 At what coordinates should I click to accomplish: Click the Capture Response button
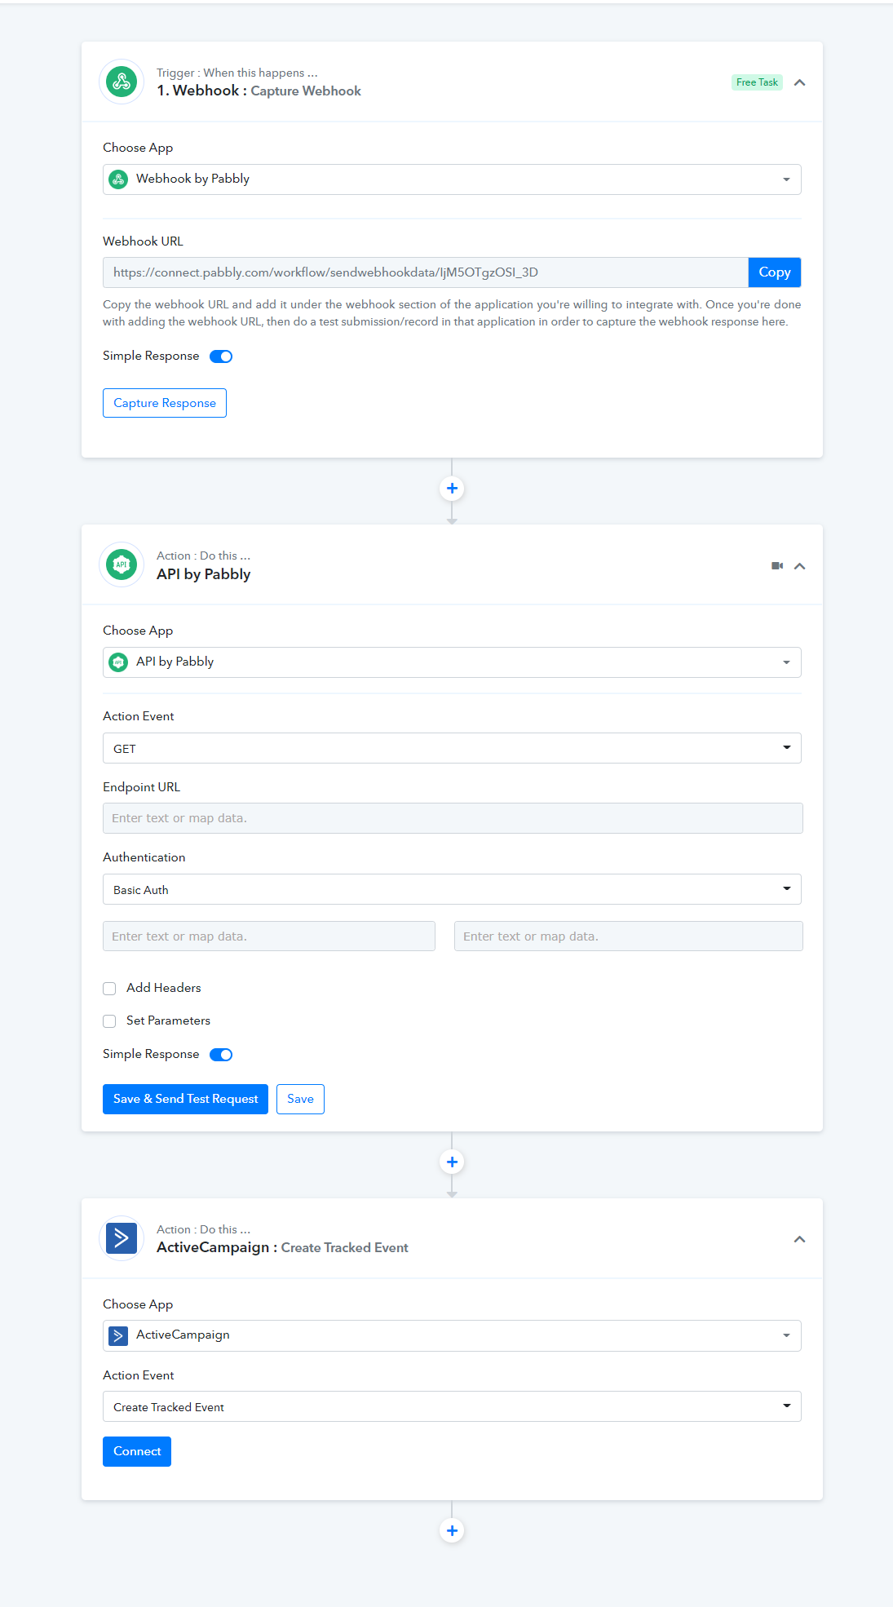pos(165,403)
